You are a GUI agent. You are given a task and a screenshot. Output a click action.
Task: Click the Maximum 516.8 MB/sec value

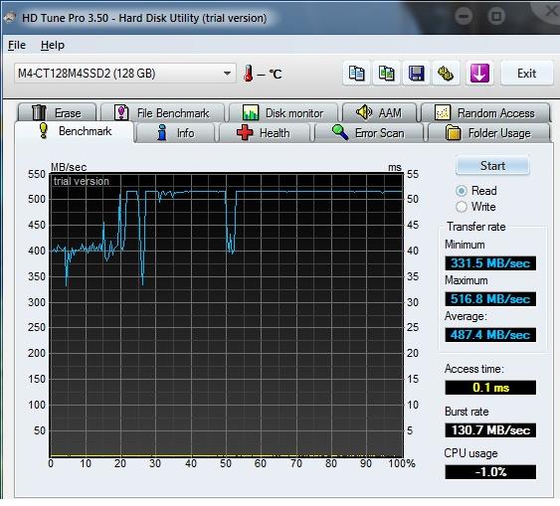point(490,299)
